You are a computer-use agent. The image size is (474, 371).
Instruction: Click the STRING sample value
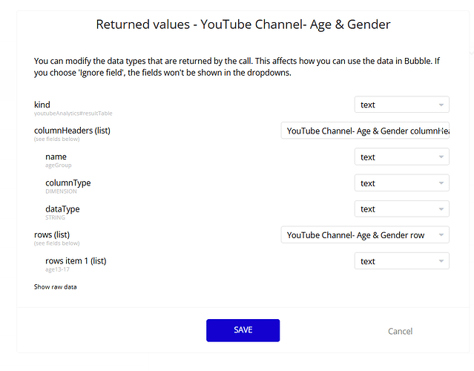(x=55, y=217)
